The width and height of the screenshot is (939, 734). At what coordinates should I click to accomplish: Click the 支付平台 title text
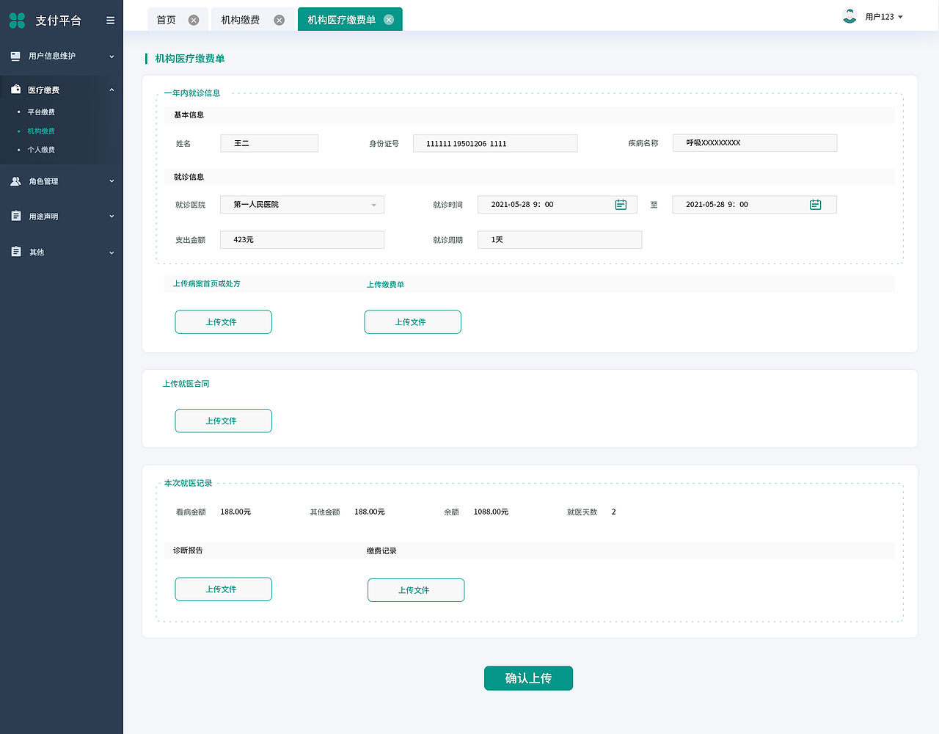click(x=59, y=21)
